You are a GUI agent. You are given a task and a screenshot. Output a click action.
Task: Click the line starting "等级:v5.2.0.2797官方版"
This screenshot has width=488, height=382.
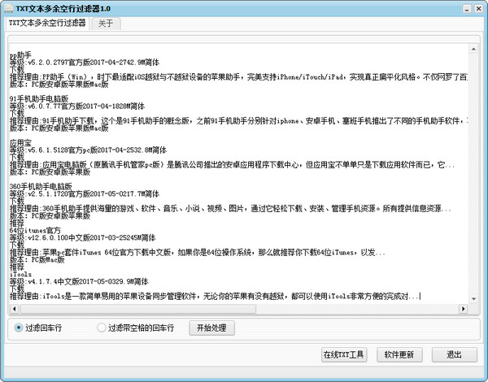click(x=85, y=63)
